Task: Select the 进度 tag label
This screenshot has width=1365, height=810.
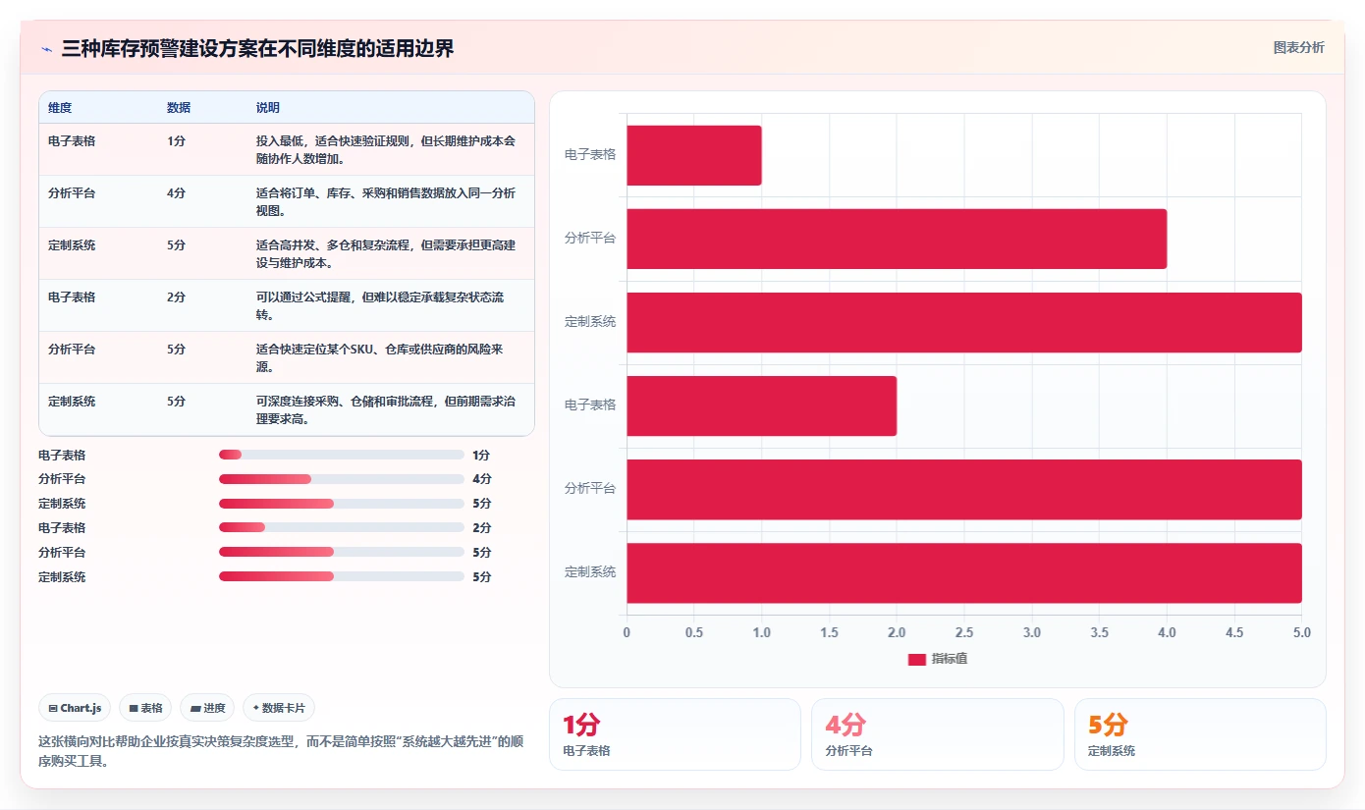Action: click(214, 708)
